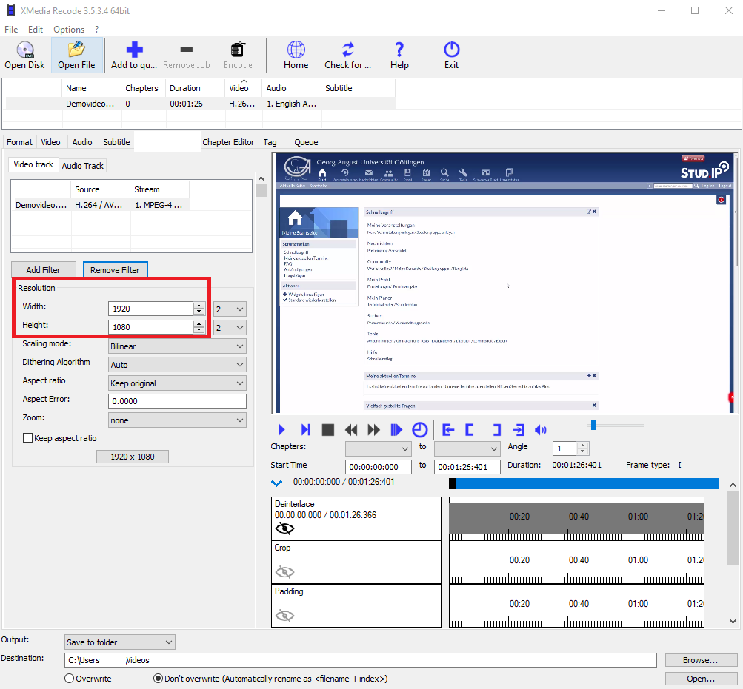
Task: Open the Home globe icon
Action: click(296, 50)
